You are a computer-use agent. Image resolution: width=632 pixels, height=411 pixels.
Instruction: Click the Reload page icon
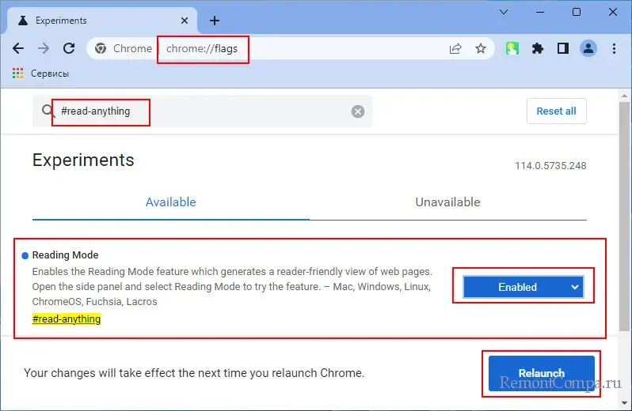69,48
